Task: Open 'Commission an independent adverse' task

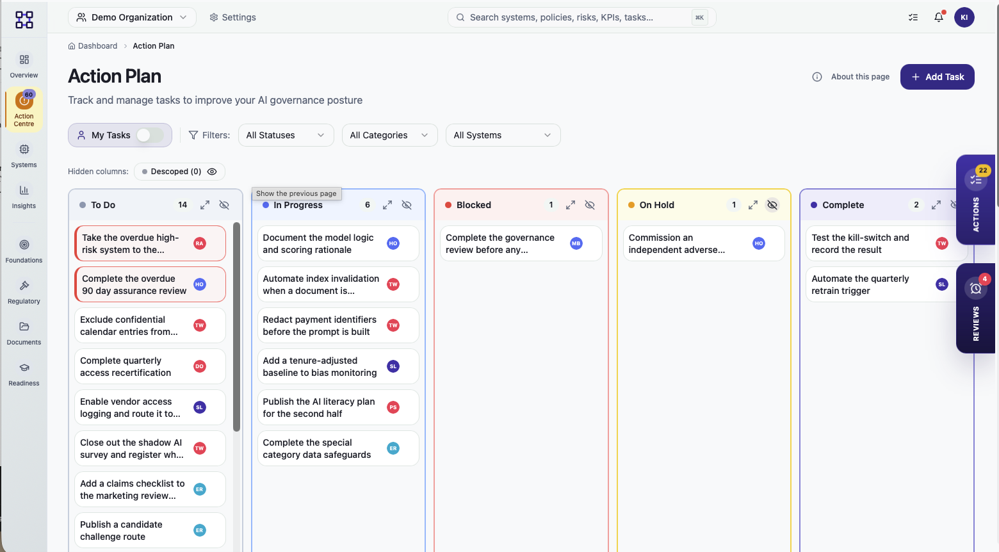Action: [x=704, y=243]
